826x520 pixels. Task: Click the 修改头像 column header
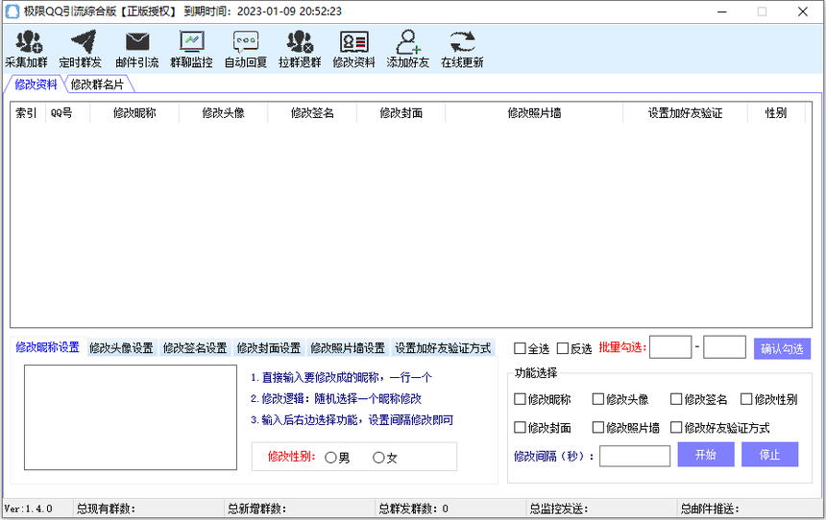224,112
